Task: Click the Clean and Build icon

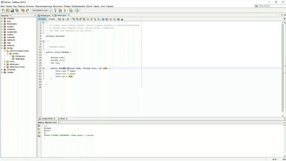Action: [60, 11]
